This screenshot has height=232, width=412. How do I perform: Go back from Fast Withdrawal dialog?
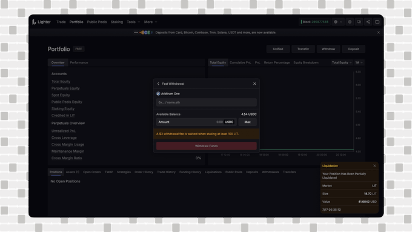158,84
